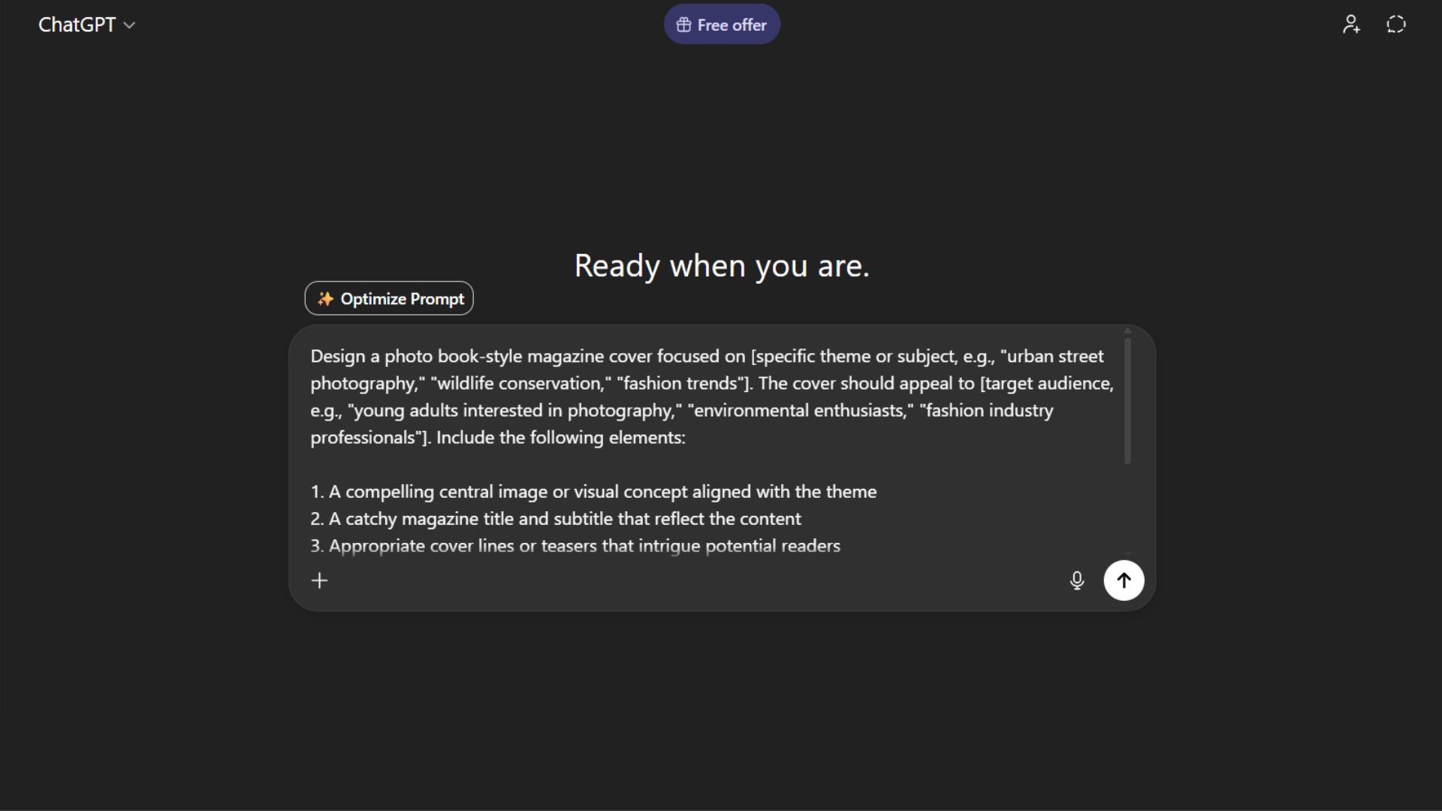This screenshot has width=1442, height=811.
Task: Start dictation with the microphone icon
Action: point(1077,580)
